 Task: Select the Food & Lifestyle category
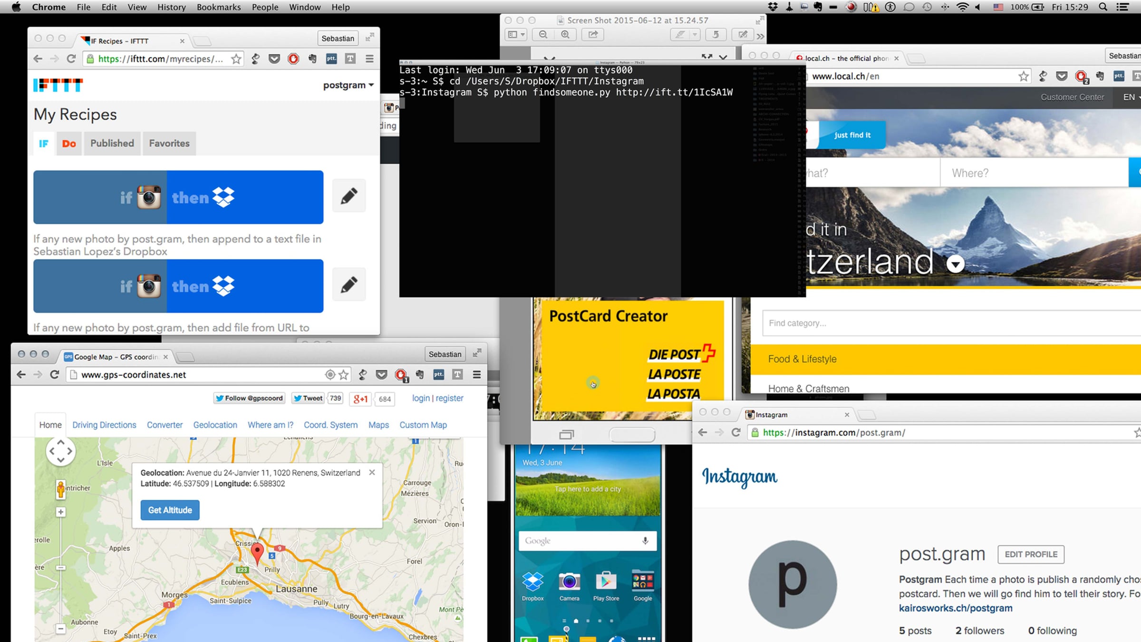click(x=946, y=359)
